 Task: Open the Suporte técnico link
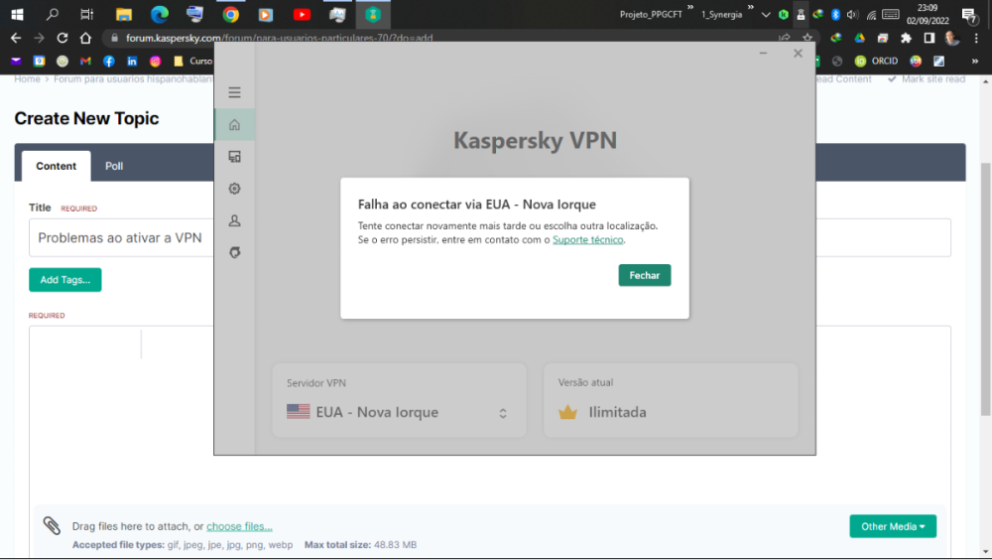pyautogui.click(x=587, y=239)
